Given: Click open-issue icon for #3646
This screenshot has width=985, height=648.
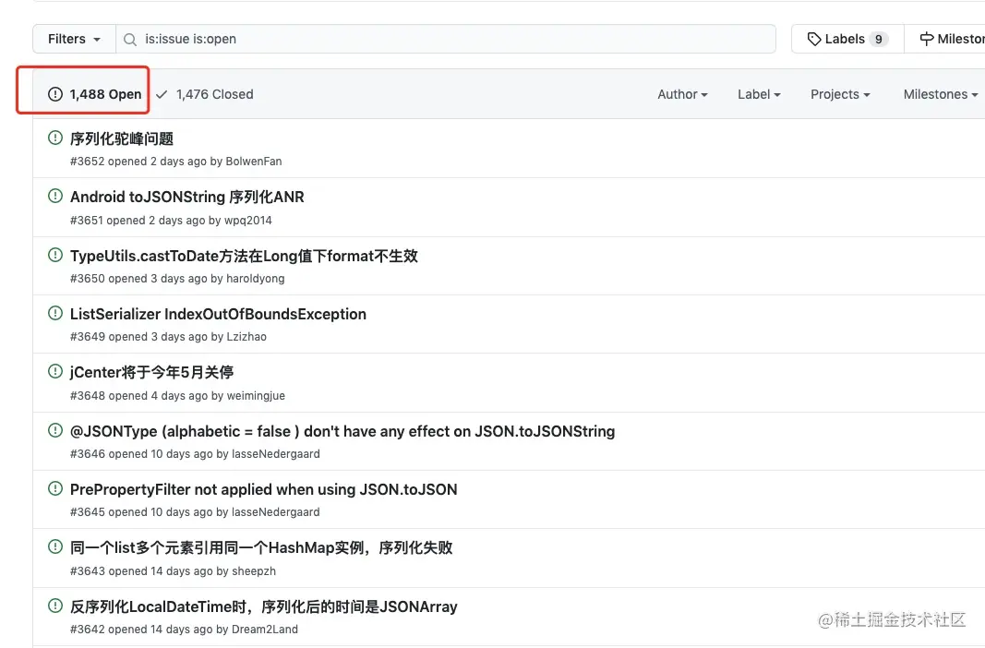Looking at the screenshot, I should coord(55,430).
